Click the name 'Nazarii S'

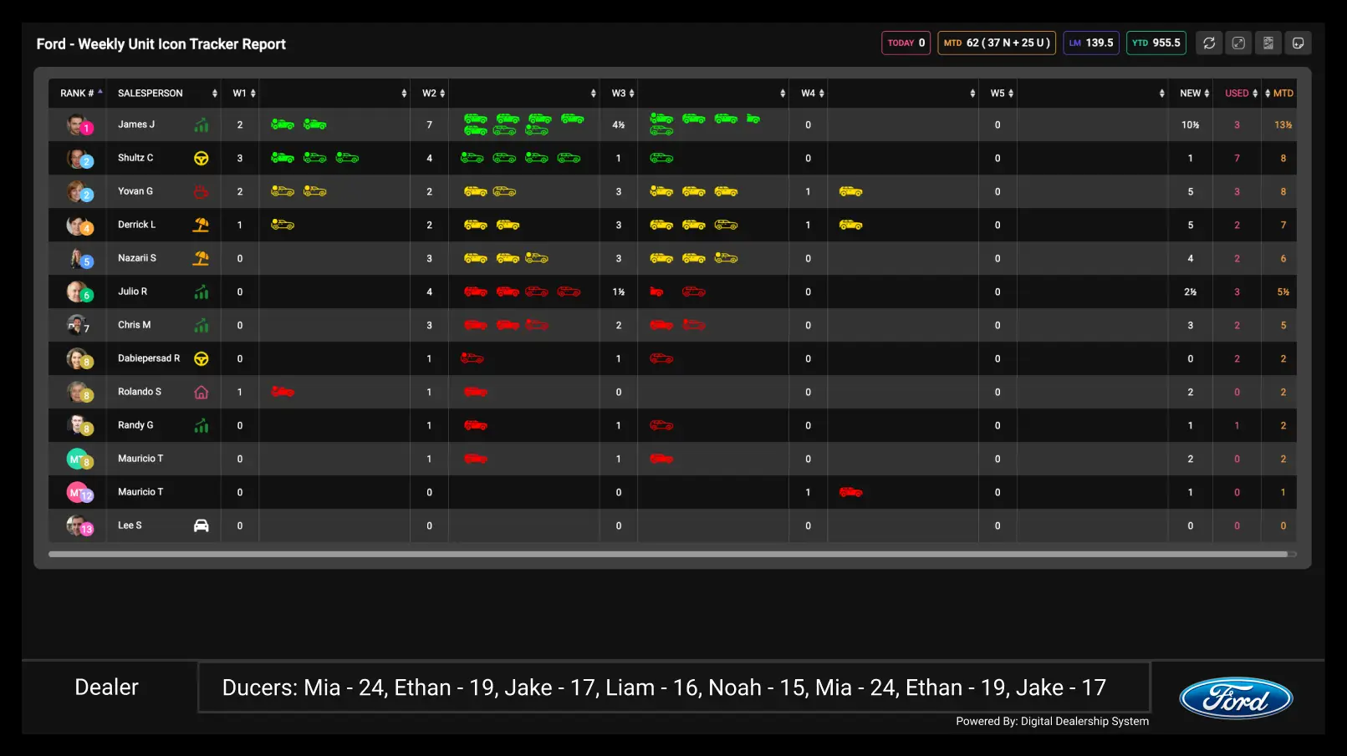coord(137,258)
